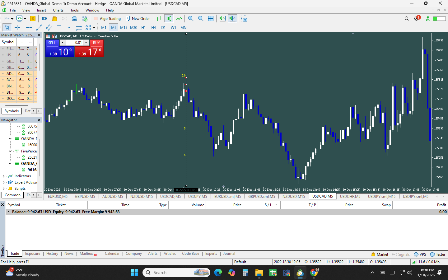Image resolution: width=448 pixels, height=280 pixels.
Task: Click the BUY button on chart
Action: point(96,43)
